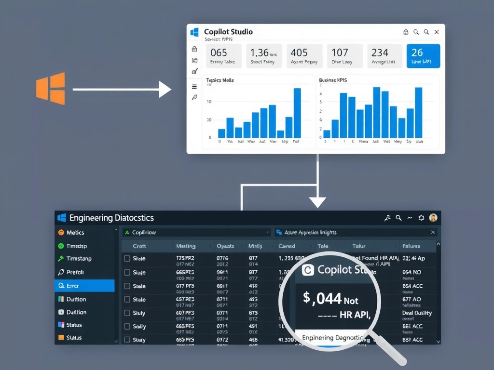Click the Business KPIS chart title
This screenshot has width=494, height=370.
[x=333, y=80]
